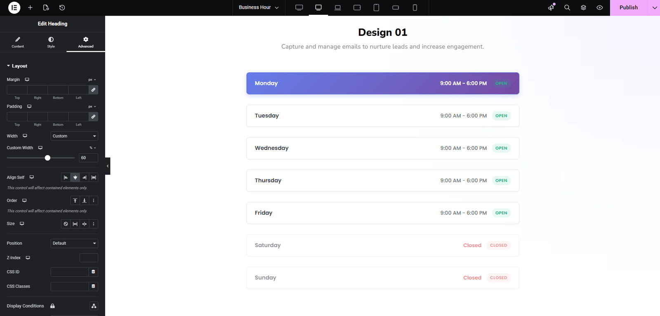Click the CSS Classes input field
Screen dimensions: 660x316
click(70, 286)
